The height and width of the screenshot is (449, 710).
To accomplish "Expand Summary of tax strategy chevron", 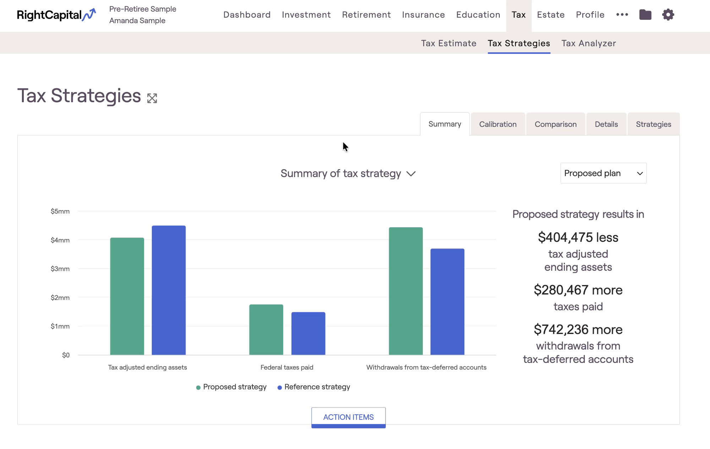I will coord(411,174).
